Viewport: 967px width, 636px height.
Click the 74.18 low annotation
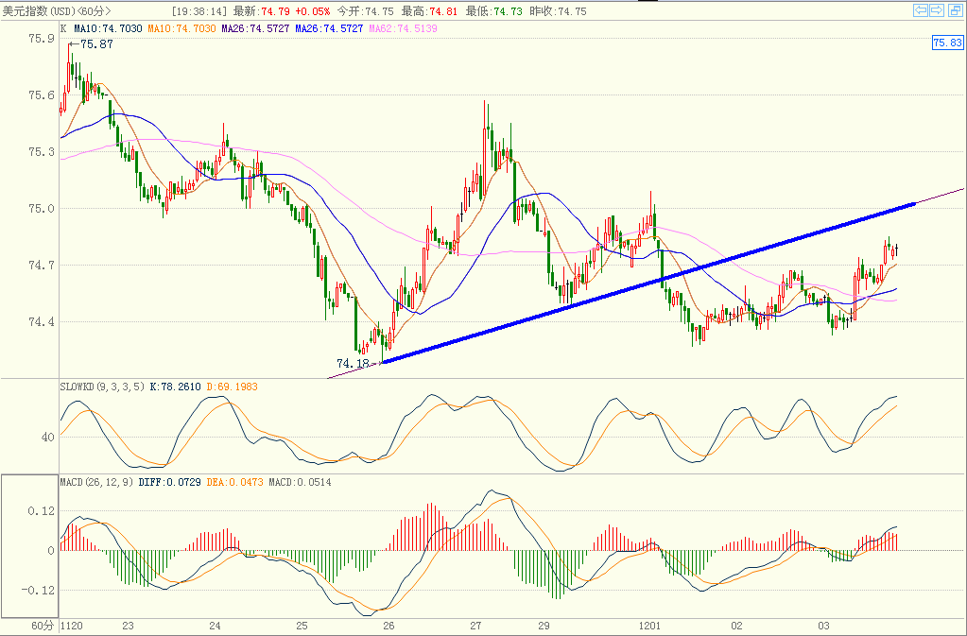353,364
